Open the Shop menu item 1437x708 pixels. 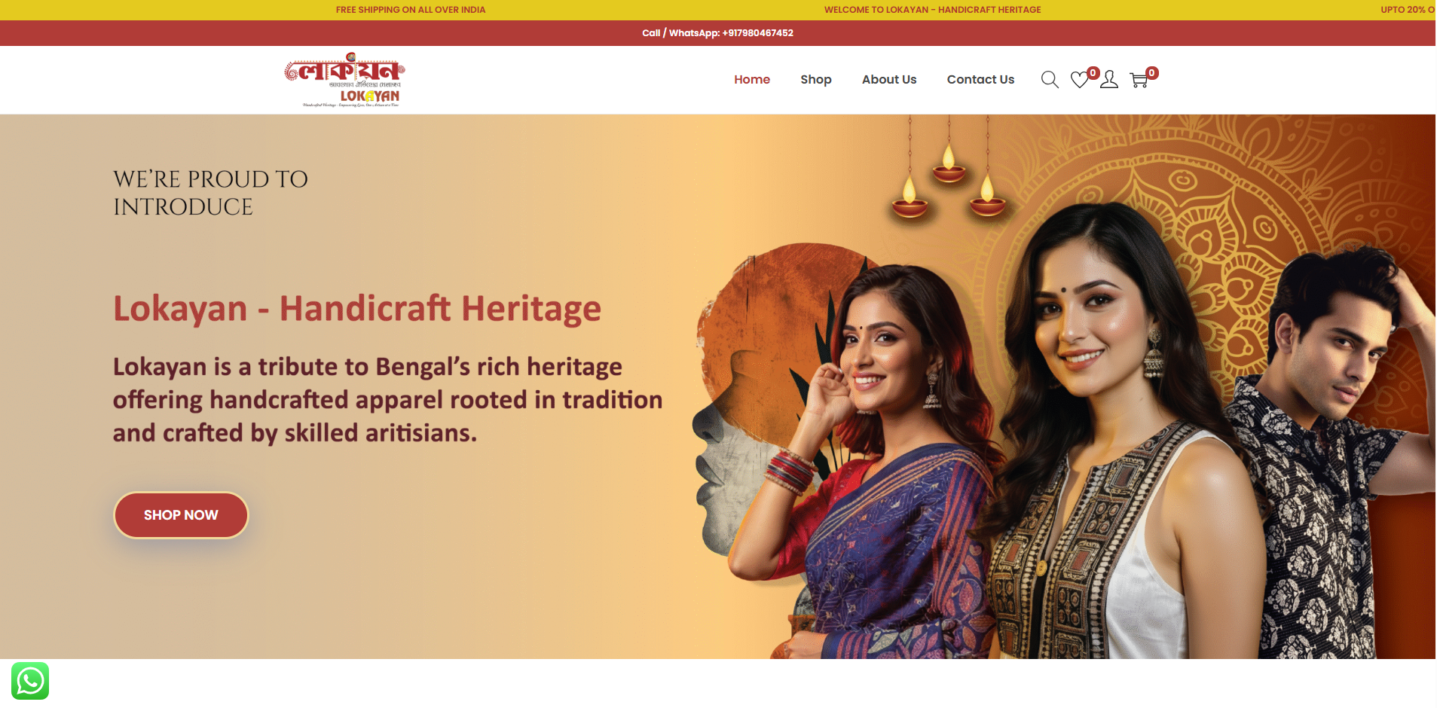[x=816, y=80]
